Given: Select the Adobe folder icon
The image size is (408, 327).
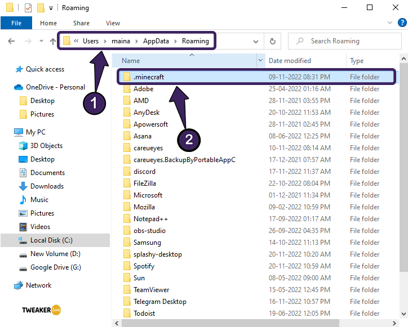Looking at the screenshot, I should pos(127,88).
